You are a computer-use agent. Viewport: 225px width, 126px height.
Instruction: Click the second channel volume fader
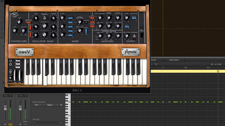pos(20,108)
